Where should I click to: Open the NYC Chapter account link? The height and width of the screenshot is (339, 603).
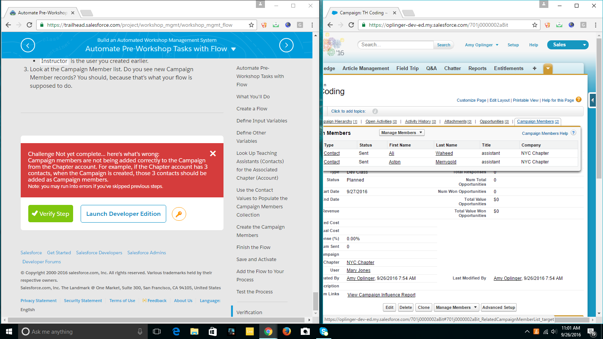tap(361, 263)
